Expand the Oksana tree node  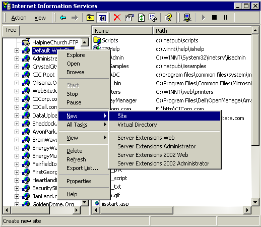click(17, 83)
